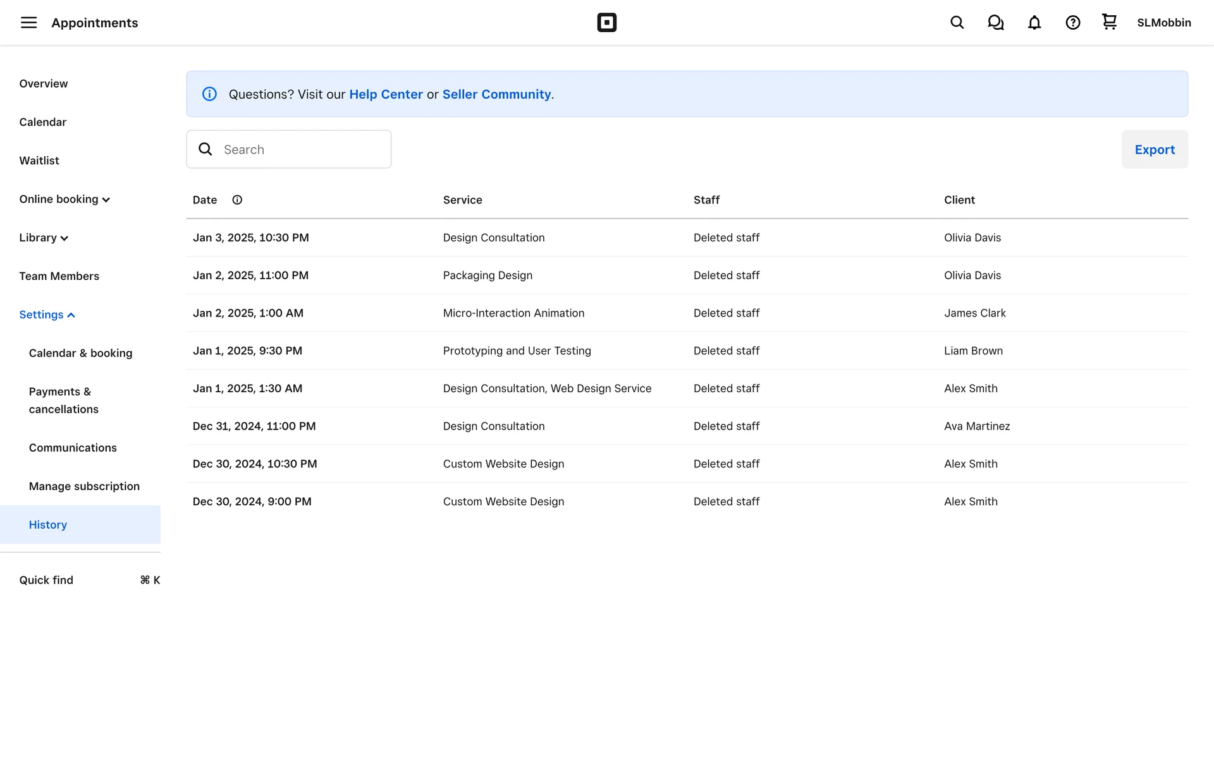Expand the Library section
Screen dimensions: 1214x758
point(44,238)
